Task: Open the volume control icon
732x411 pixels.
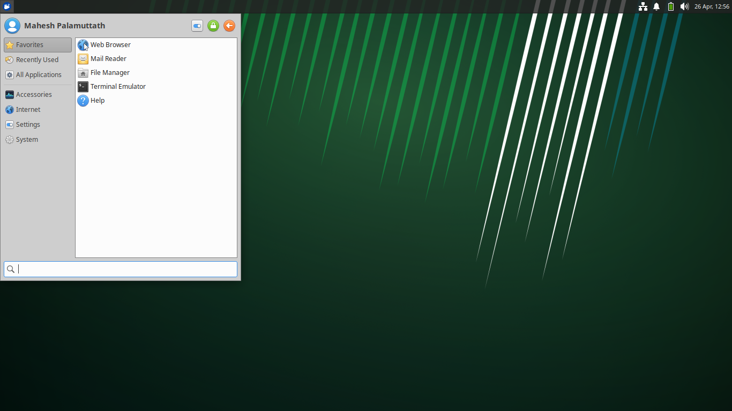Action: pos(684,6)
